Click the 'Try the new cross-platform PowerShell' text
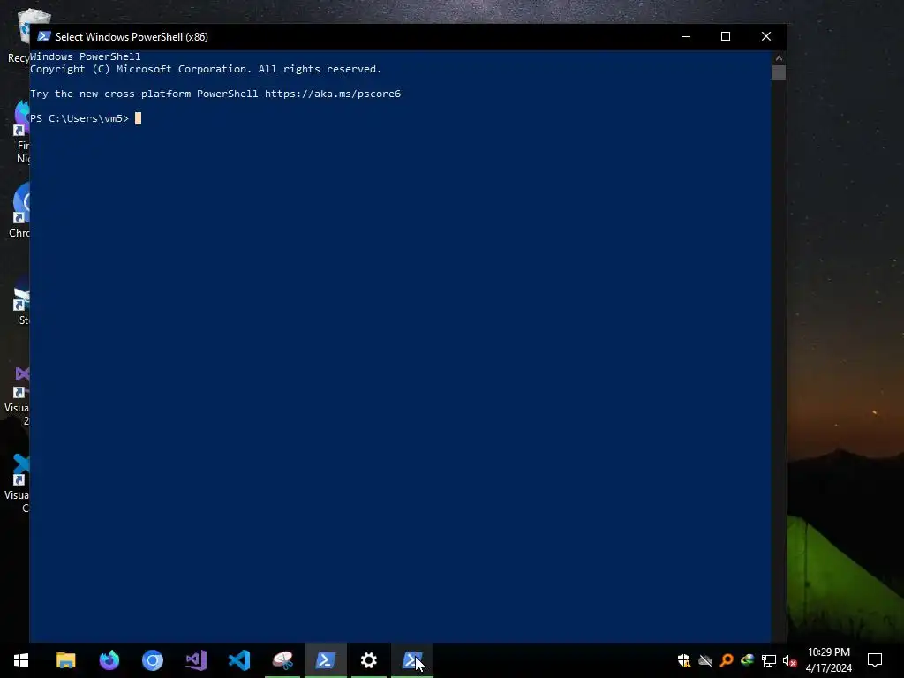904x678 pixels. pos(144,94)
